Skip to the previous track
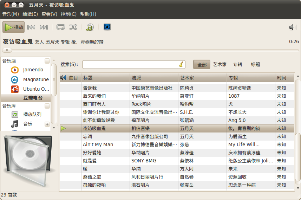Screen dimensions: 301x200 coord(31,27)
